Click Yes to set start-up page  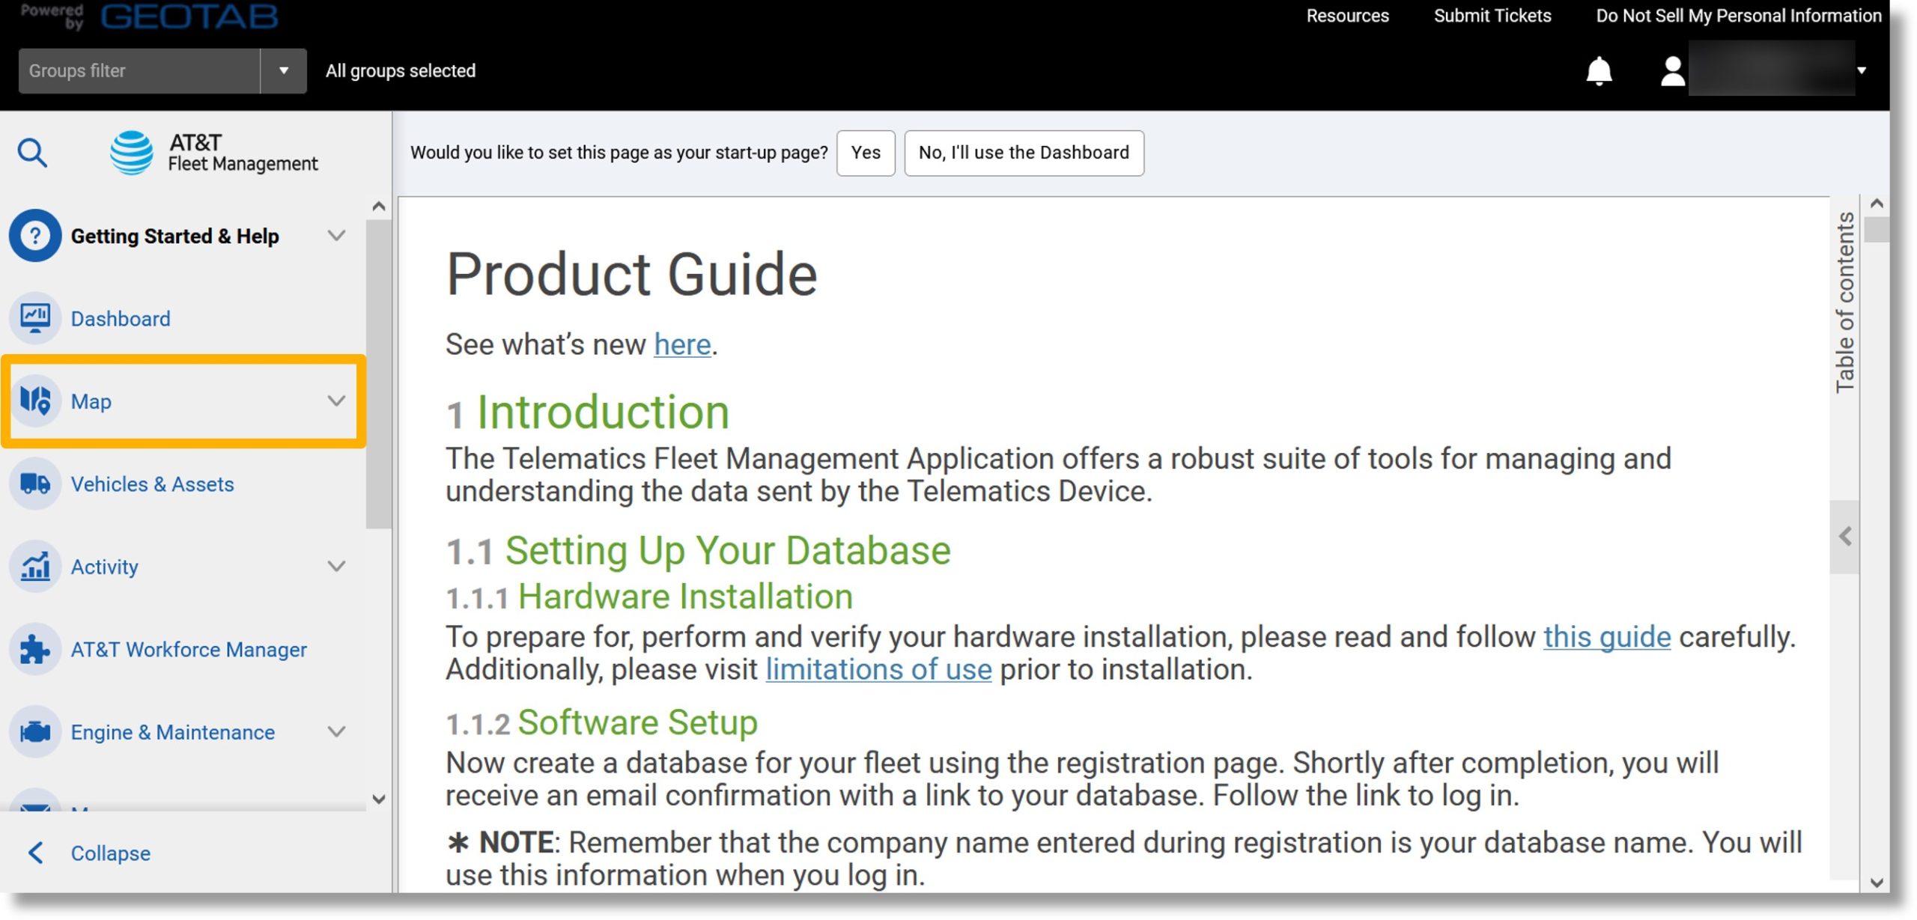(x=868, y=151)
